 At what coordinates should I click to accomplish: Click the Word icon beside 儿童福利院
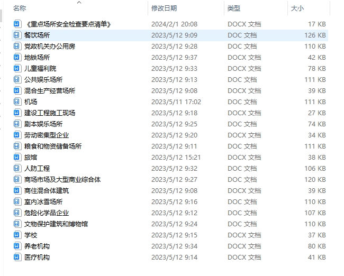click(17, 69)
